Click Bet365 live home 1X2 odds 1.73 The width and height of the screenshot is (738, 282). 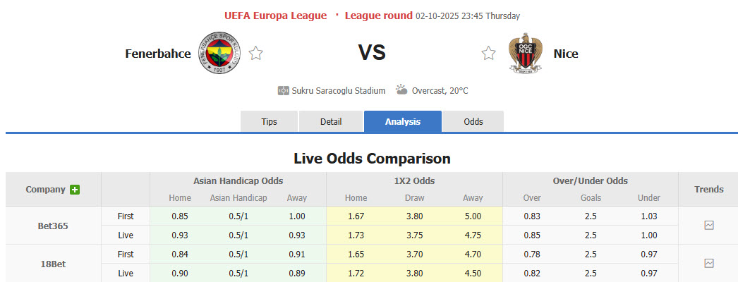point(356,235)
